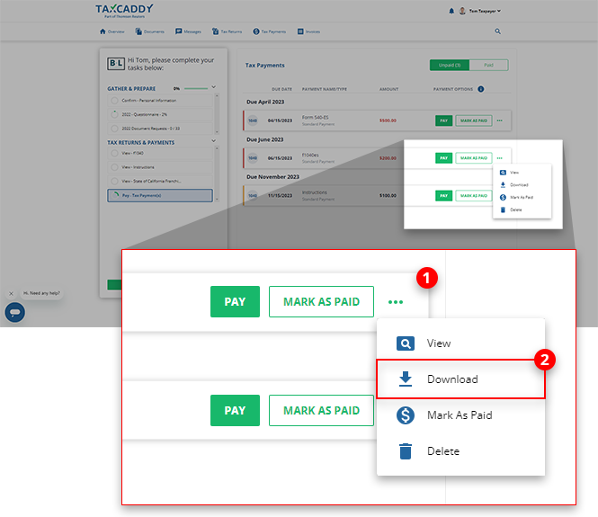Viewport: 598px width, 517px height.
Task: Click the 1040 icon for Form 540-ES
Action: (253, 120)
